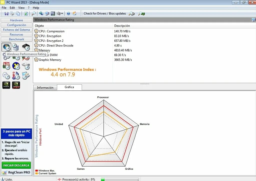Click the Objeto column header
This screenshot has width=256, height=181.
pos(73,25)
